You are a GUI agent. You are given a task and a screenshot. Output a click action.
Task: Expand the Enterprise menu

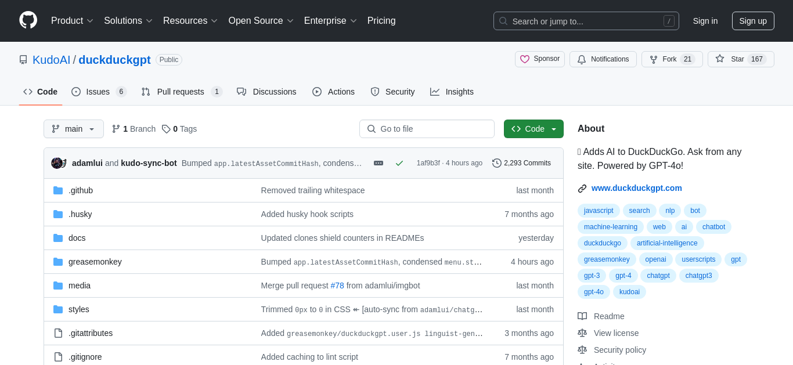pos(330,21)
